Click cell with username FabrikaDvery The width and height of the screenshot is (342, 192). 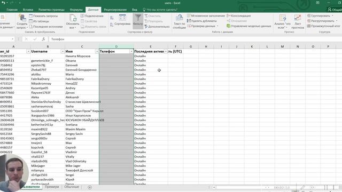(48, 79)
